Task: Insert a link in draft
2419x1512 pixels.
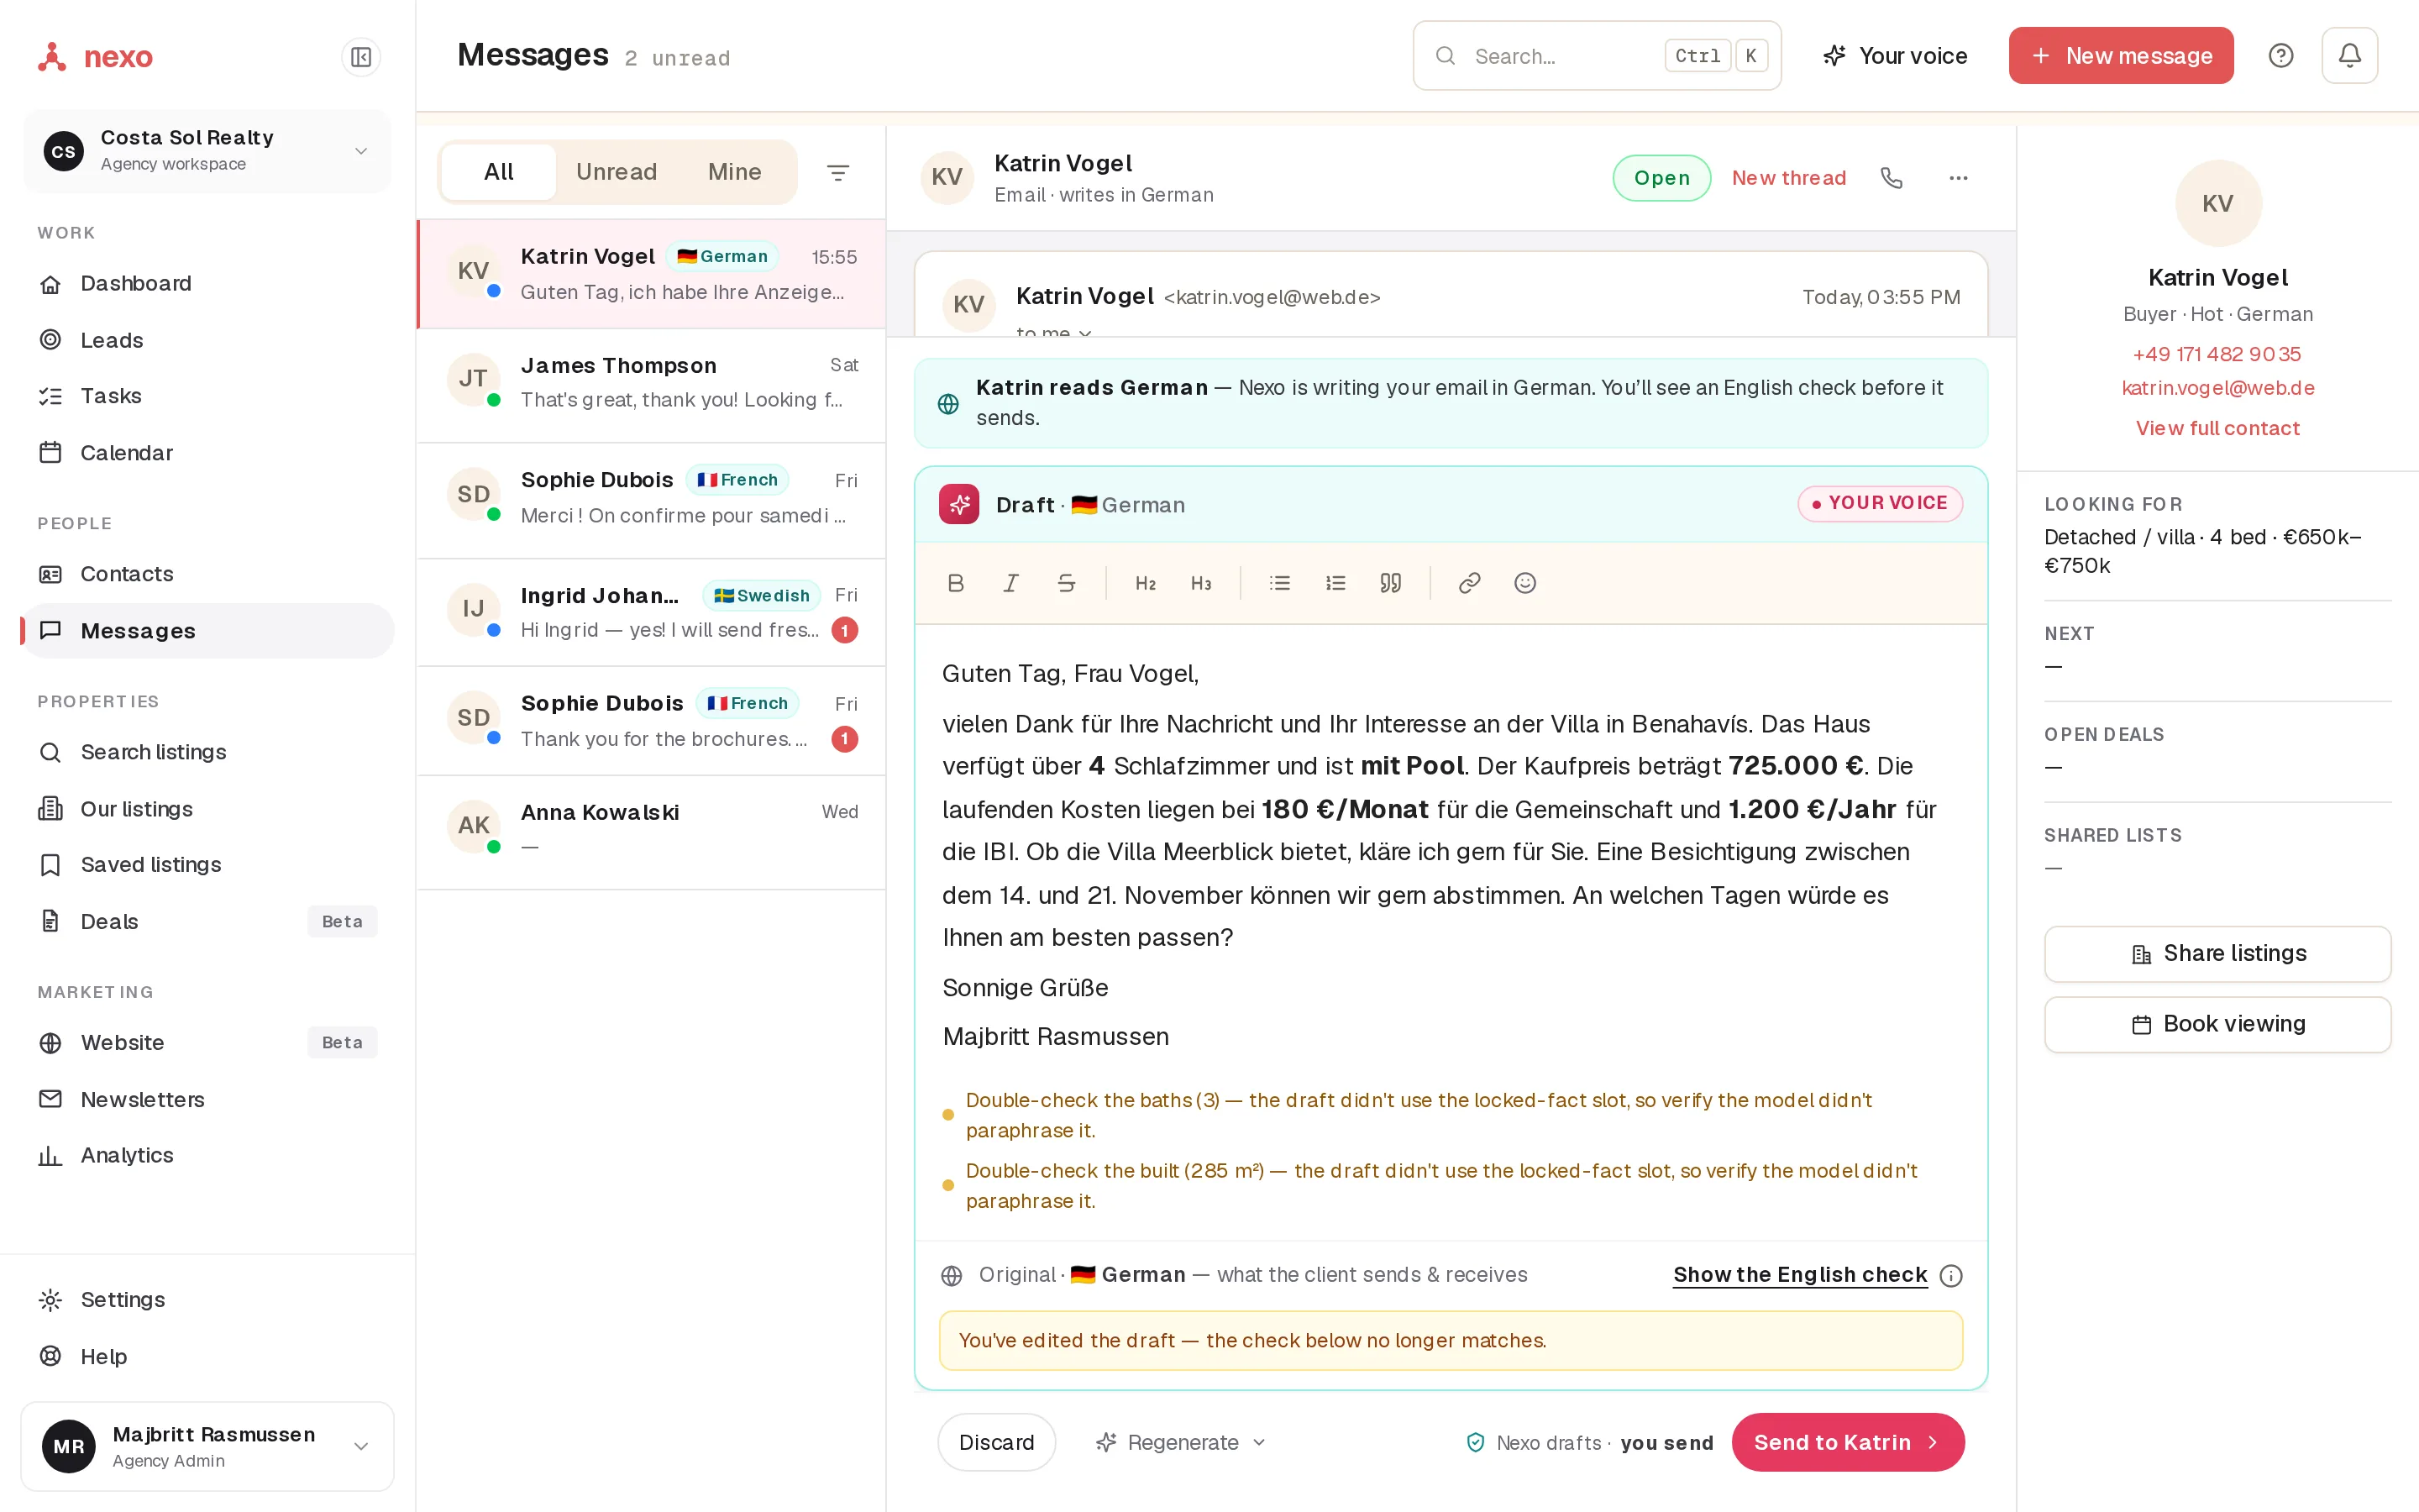Action: coord(1469,583)
